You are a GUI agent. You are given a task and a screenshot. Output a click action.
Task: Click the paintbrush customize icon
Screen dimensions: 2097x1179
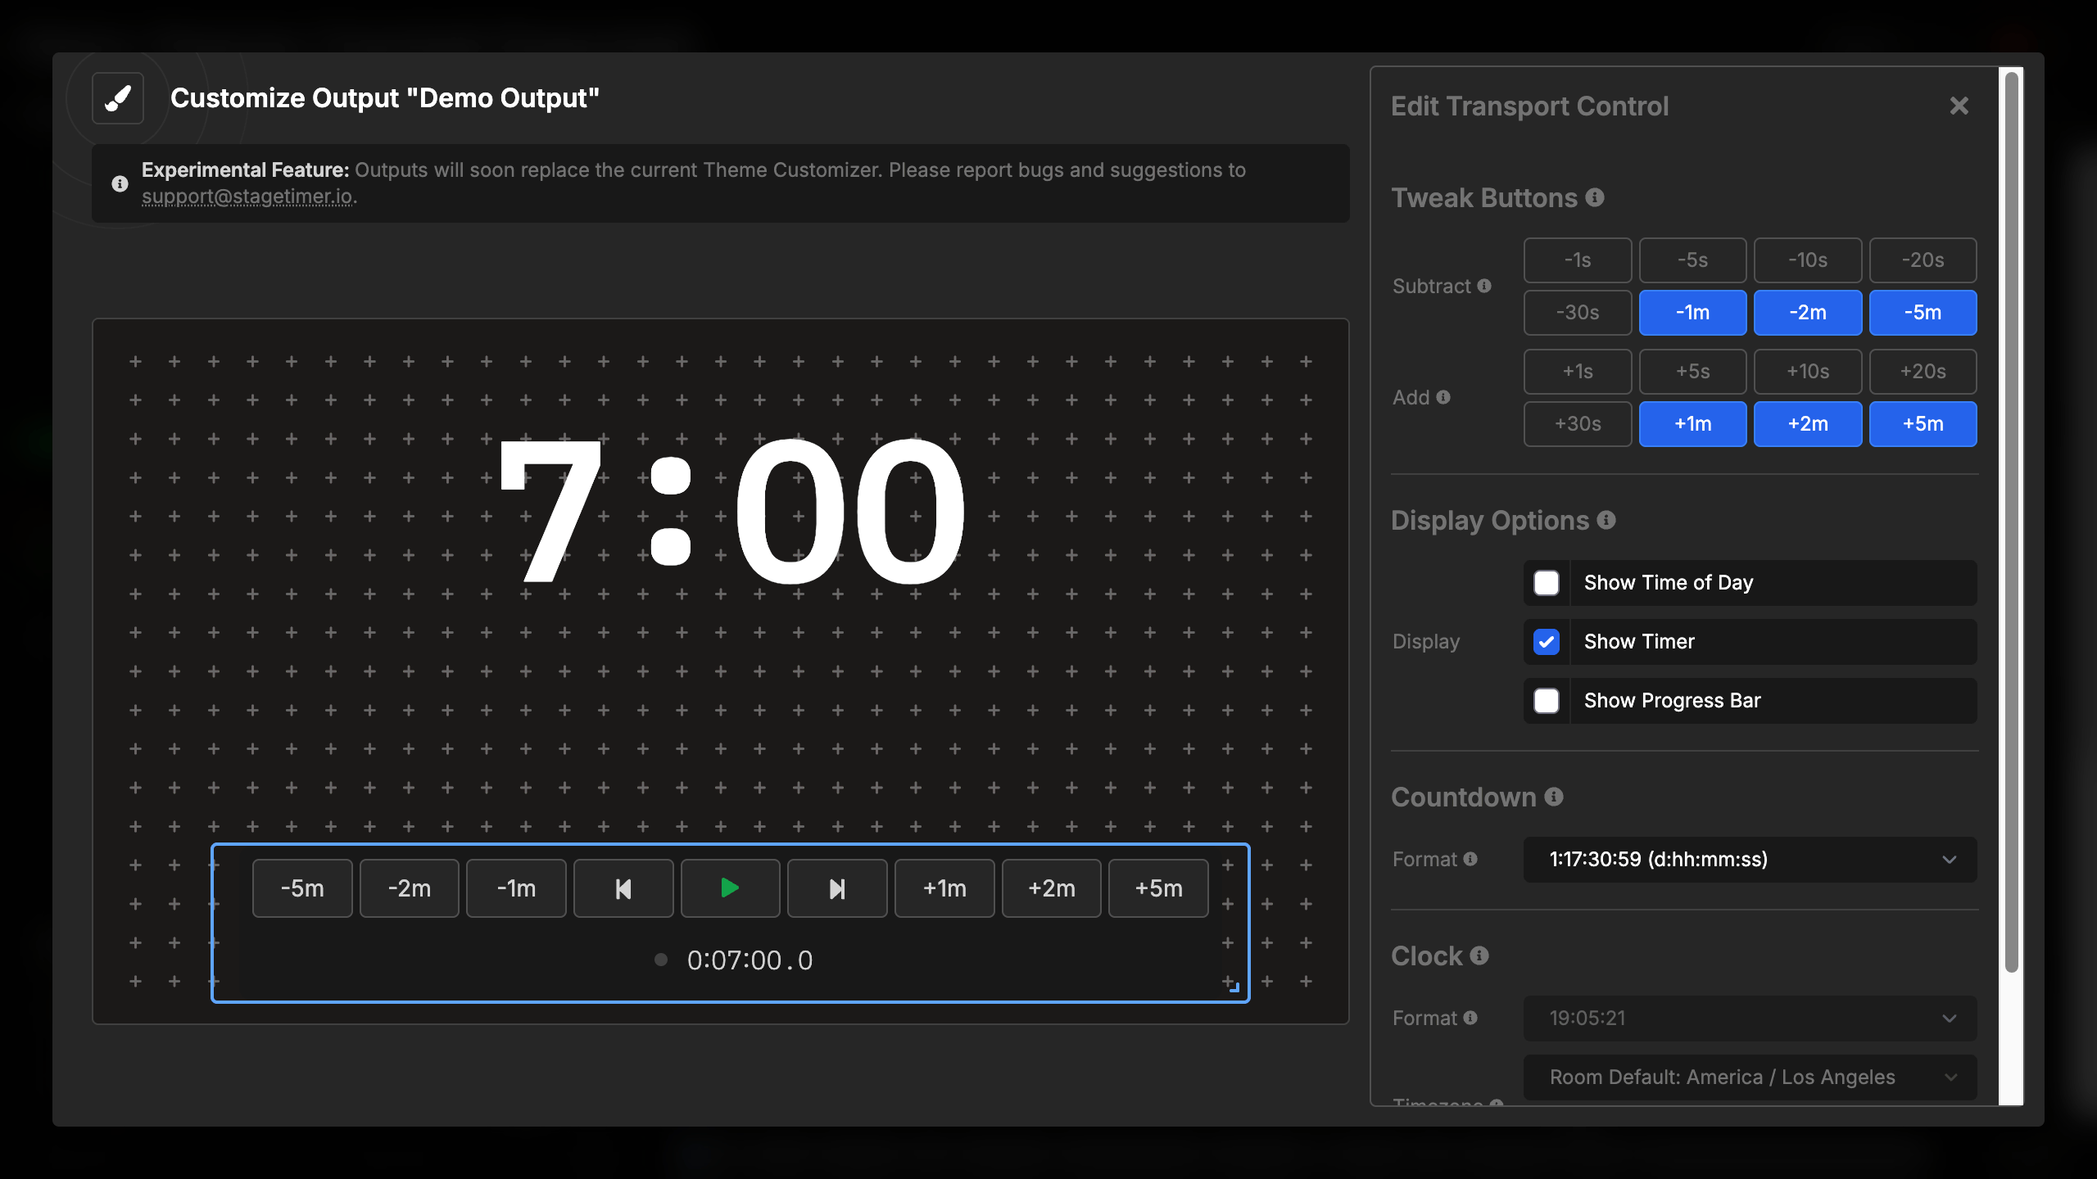(x=117, y=97)
